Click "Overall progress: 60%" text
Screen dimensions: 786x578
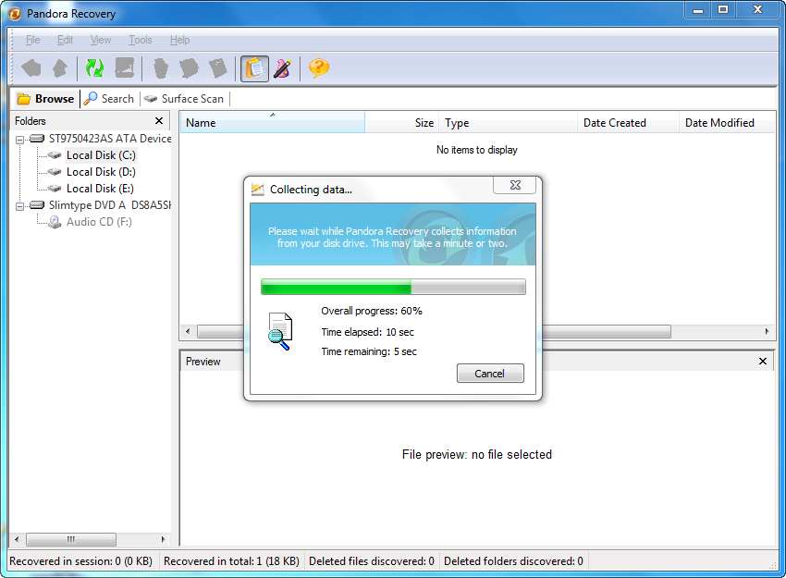click(372, 311)
